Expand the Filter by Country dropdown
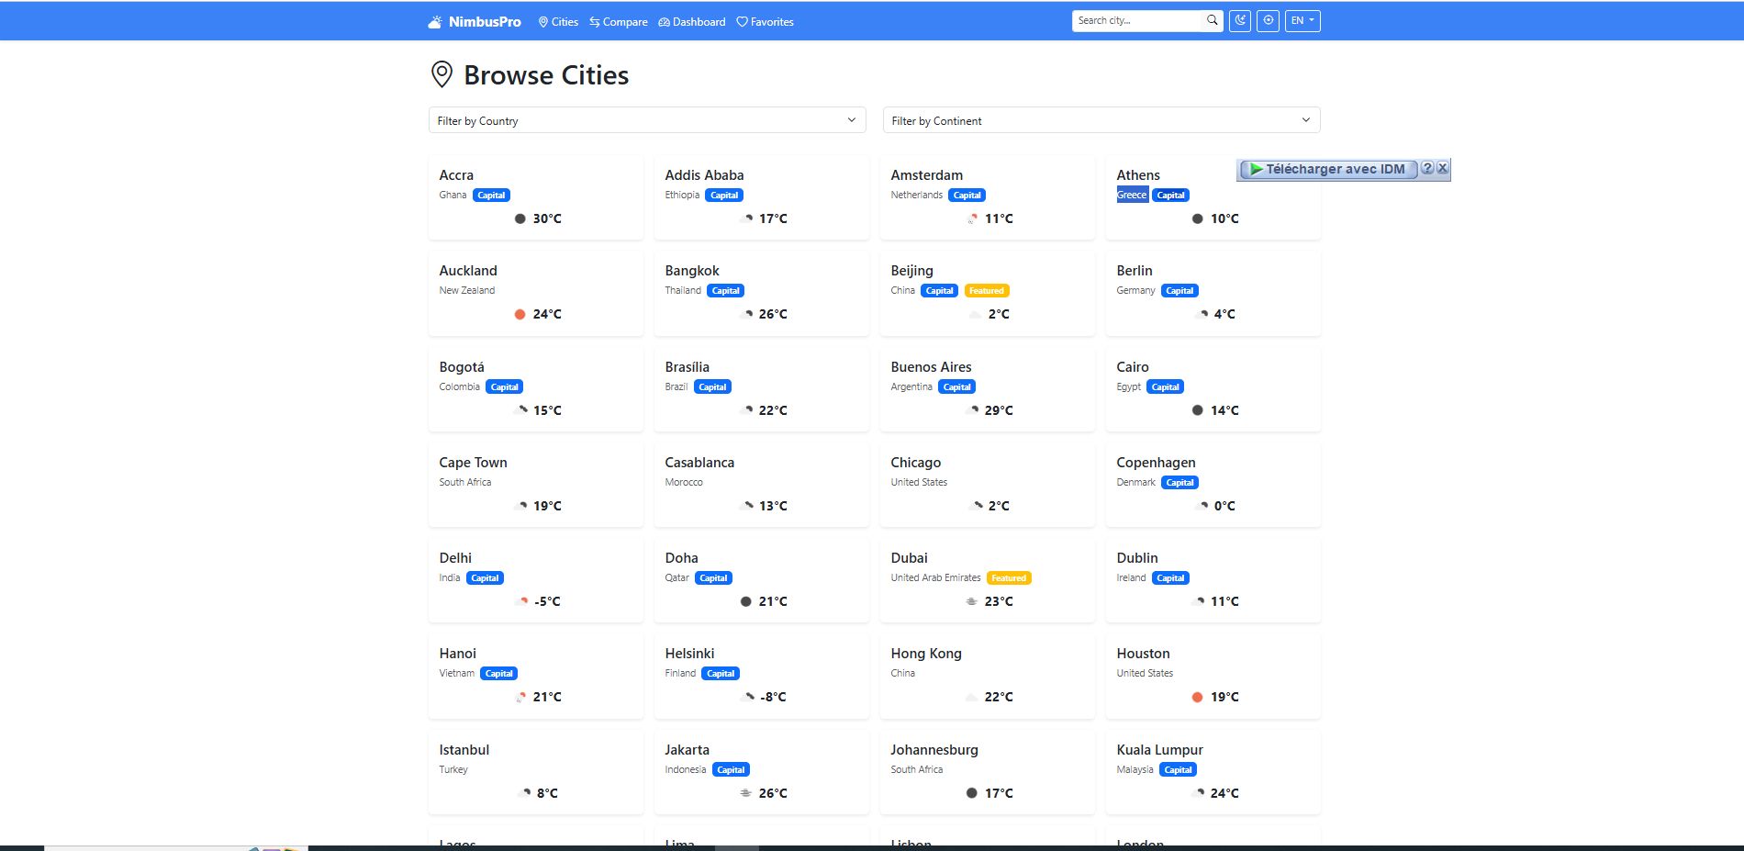This screenshot has height=851, width=1744. click(x=646, y=120)
